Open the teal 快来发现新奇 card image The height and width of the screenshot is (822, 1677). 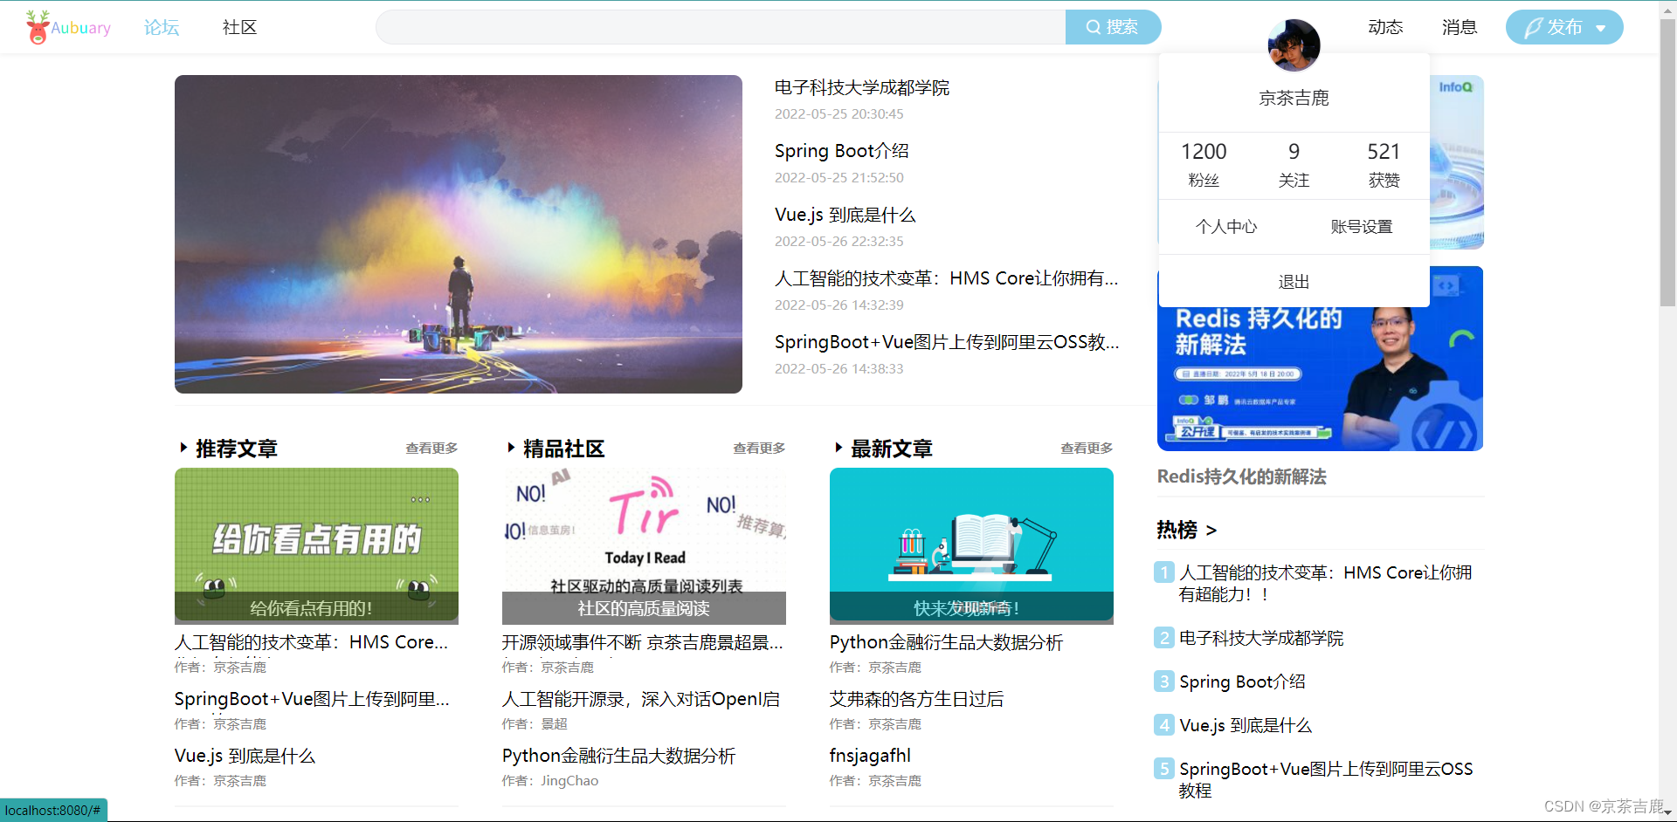point(971,545)
